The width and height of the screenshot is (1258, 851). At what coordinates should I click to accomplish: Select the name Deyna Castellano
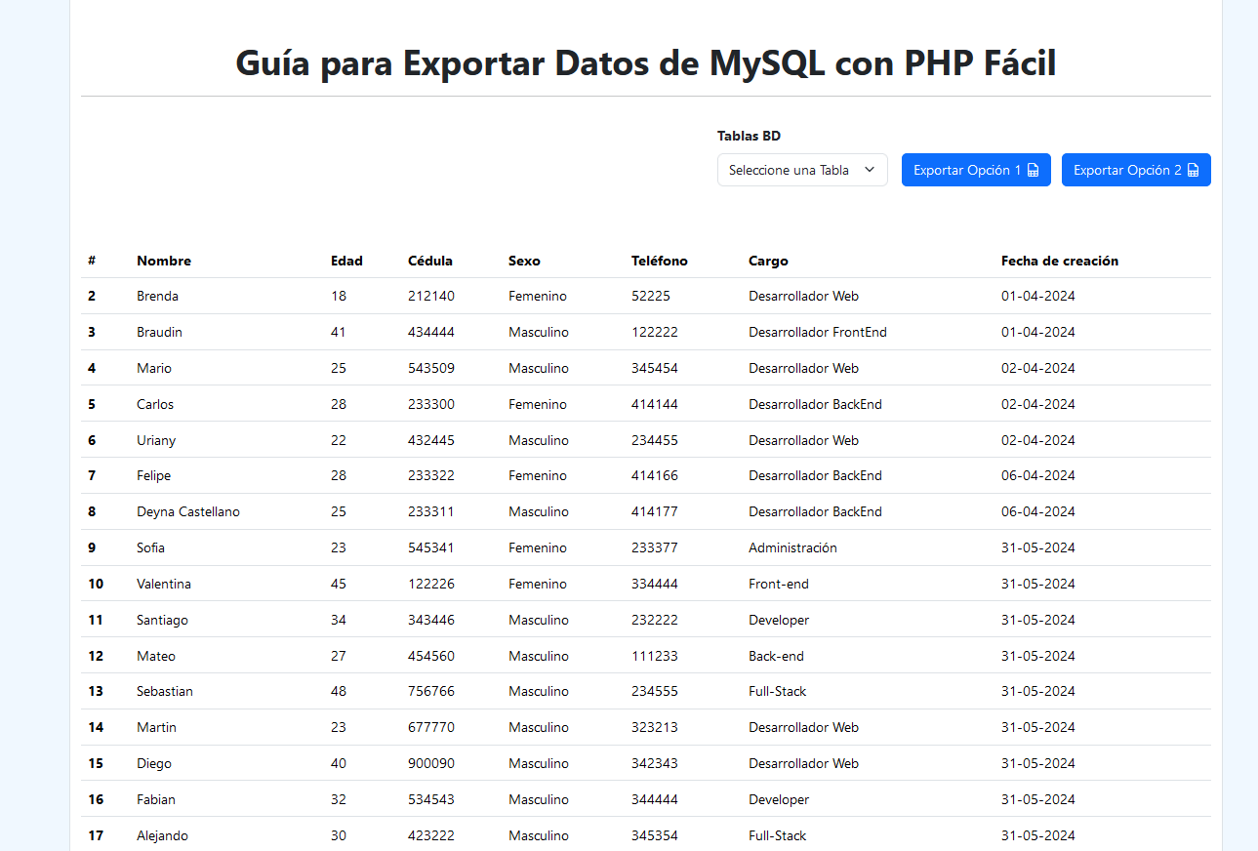[x=188, y=511]
